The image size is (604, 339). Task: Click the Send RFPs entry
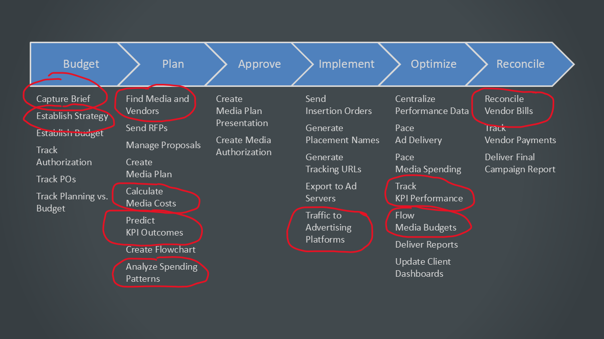pyautogui.click(x=146, y=128)
